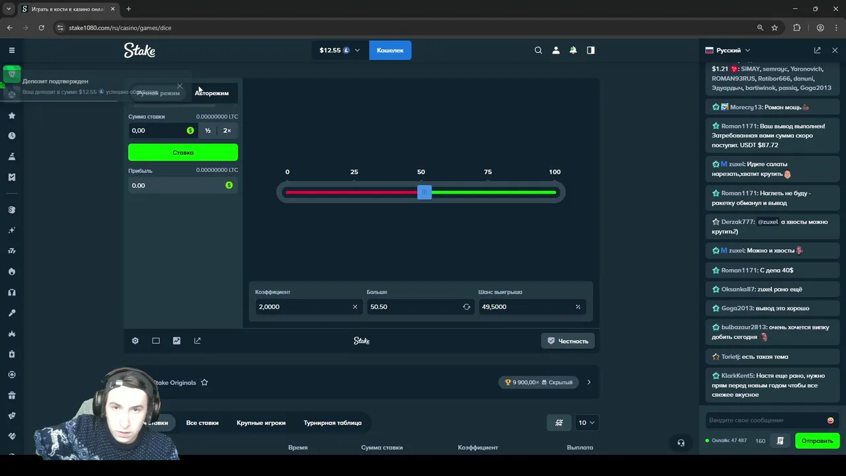This screenshot has width=846, height=476.
Task: Open live stats chart icon
Action: (176, 340)
